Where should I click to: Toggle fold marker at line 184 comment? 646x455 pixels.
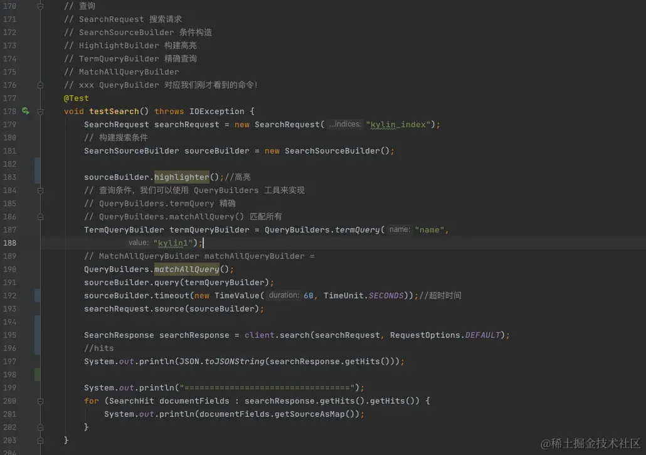[40, 191]
